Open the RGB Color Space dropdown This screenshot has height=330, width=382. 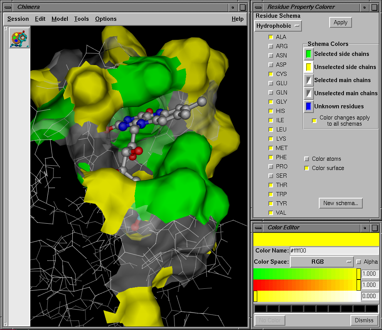point(322,261)
